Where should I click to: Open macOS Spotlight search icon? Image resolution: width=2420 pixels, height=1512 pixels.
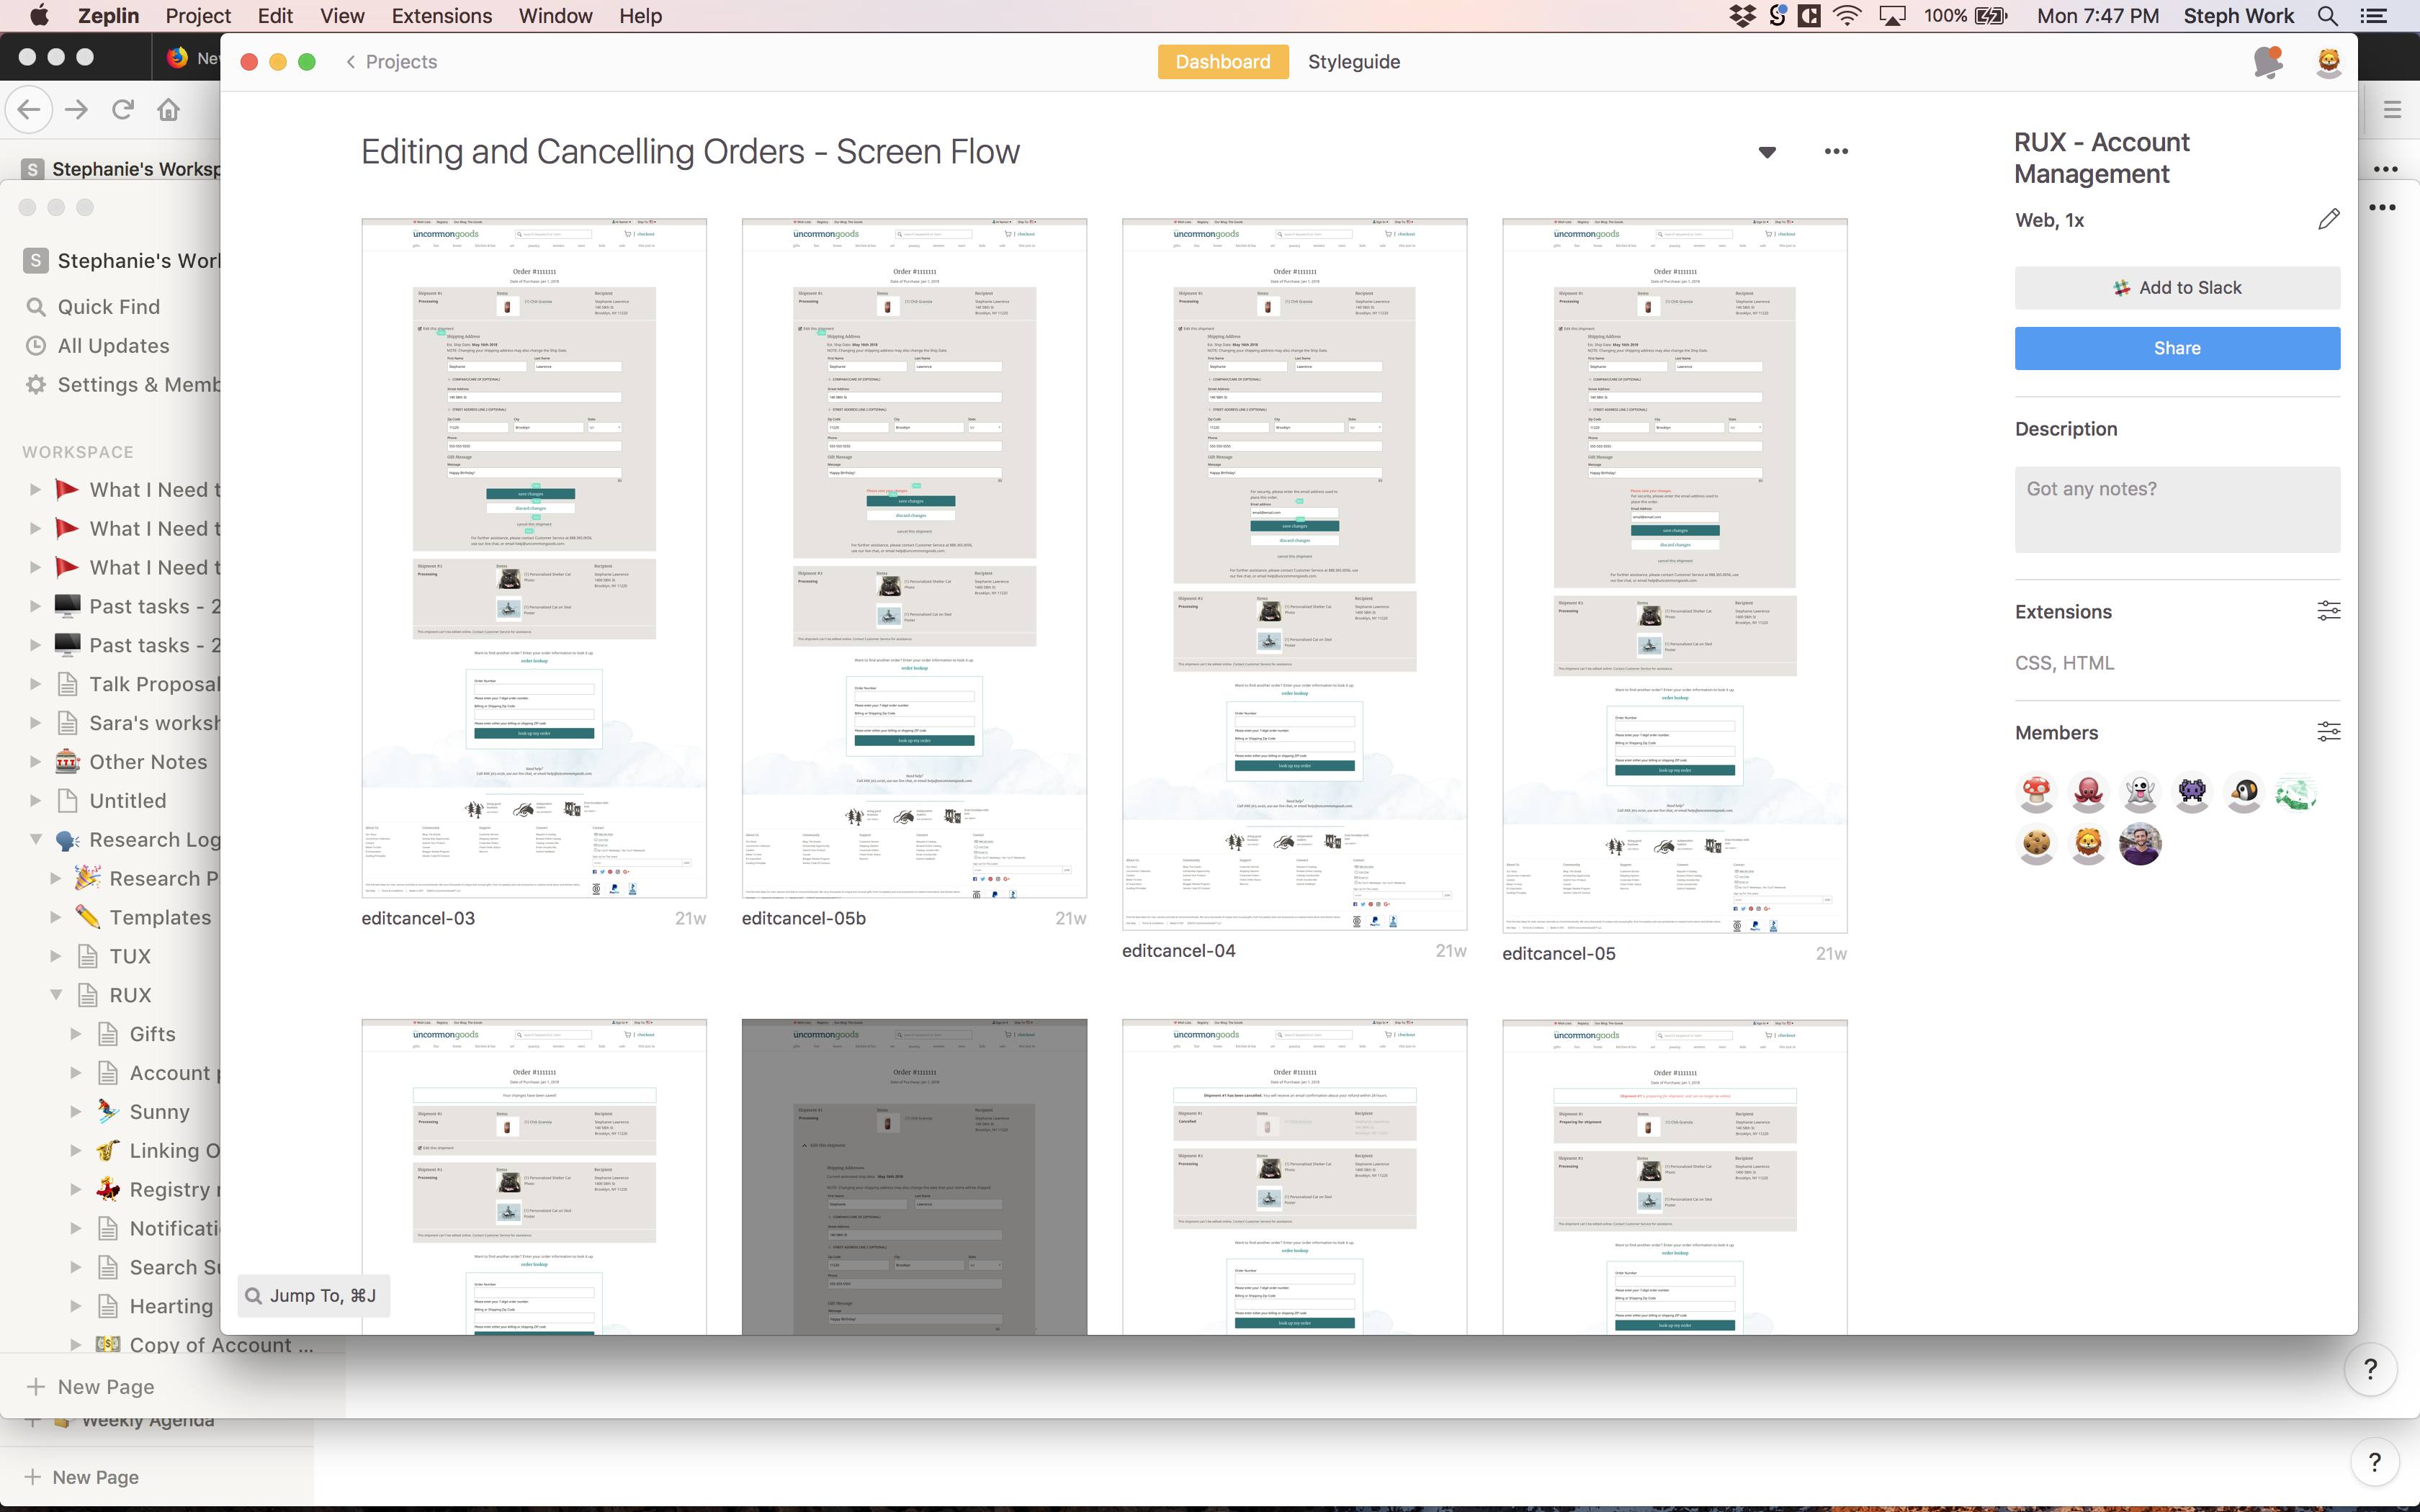[x=2328, y=16]
